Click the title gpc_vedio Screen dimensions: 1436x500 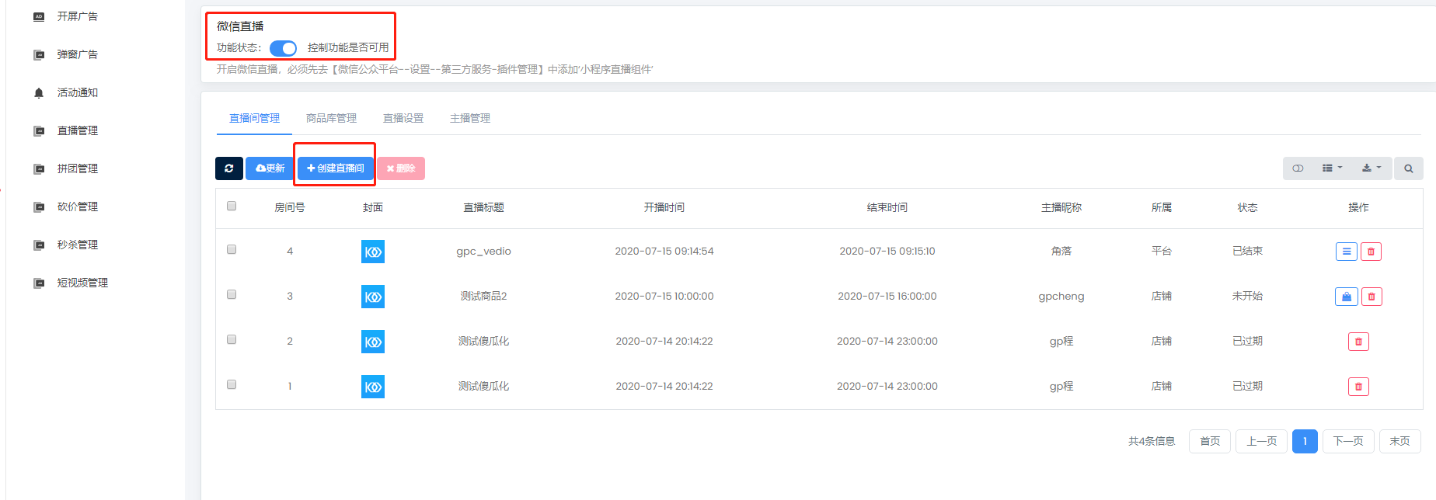tap(483, 252)
